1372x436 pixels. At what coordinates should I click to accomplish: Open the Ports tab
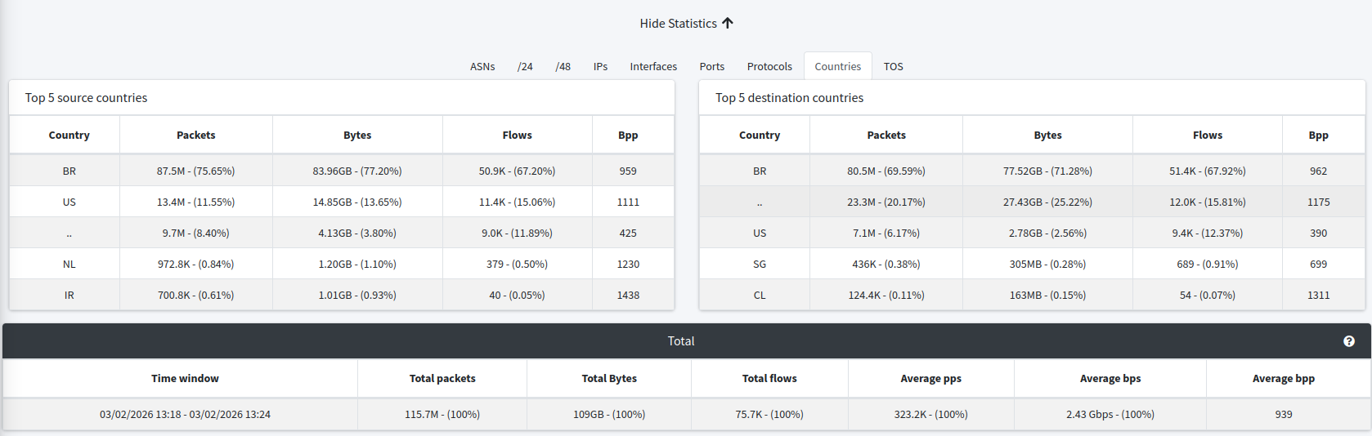tap(712, 66)
